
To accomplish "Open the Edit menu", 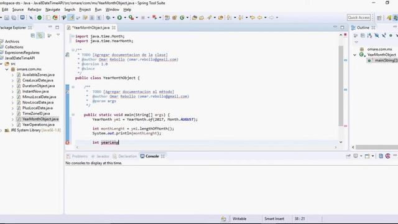I will (5, 10).
